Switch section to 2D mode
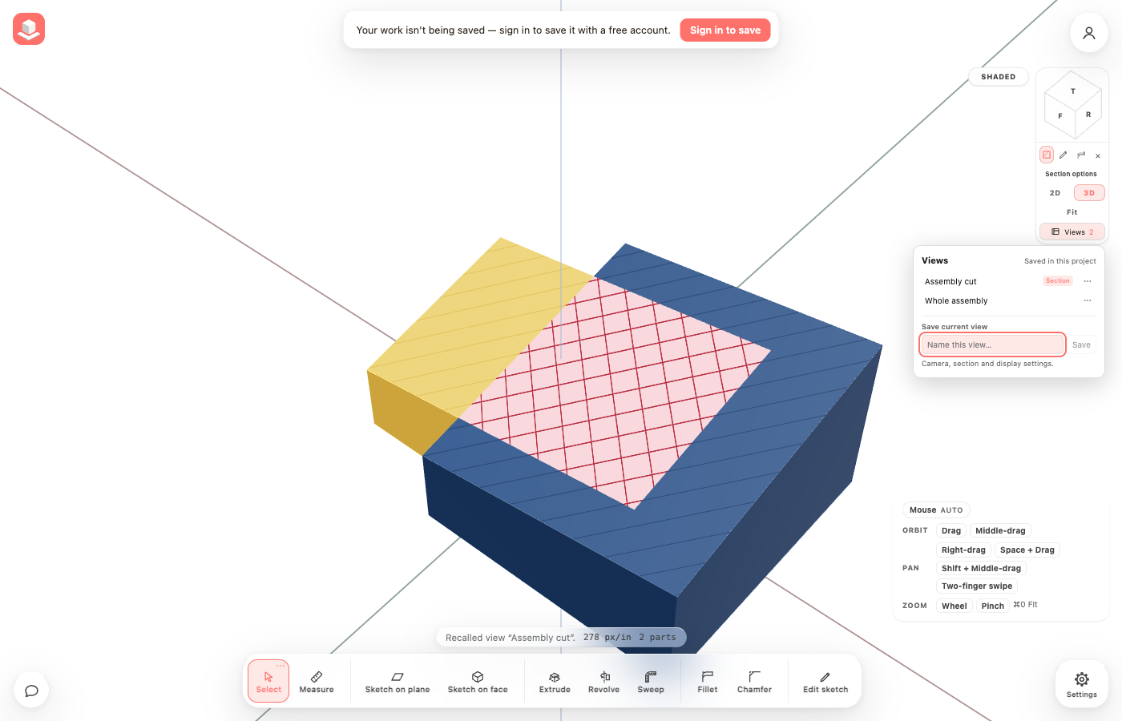The image size is (1122, 721). click(1055, 193)
